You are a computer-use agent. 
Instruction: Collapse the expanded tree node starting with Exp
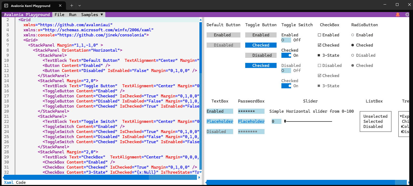pos(401,116)
